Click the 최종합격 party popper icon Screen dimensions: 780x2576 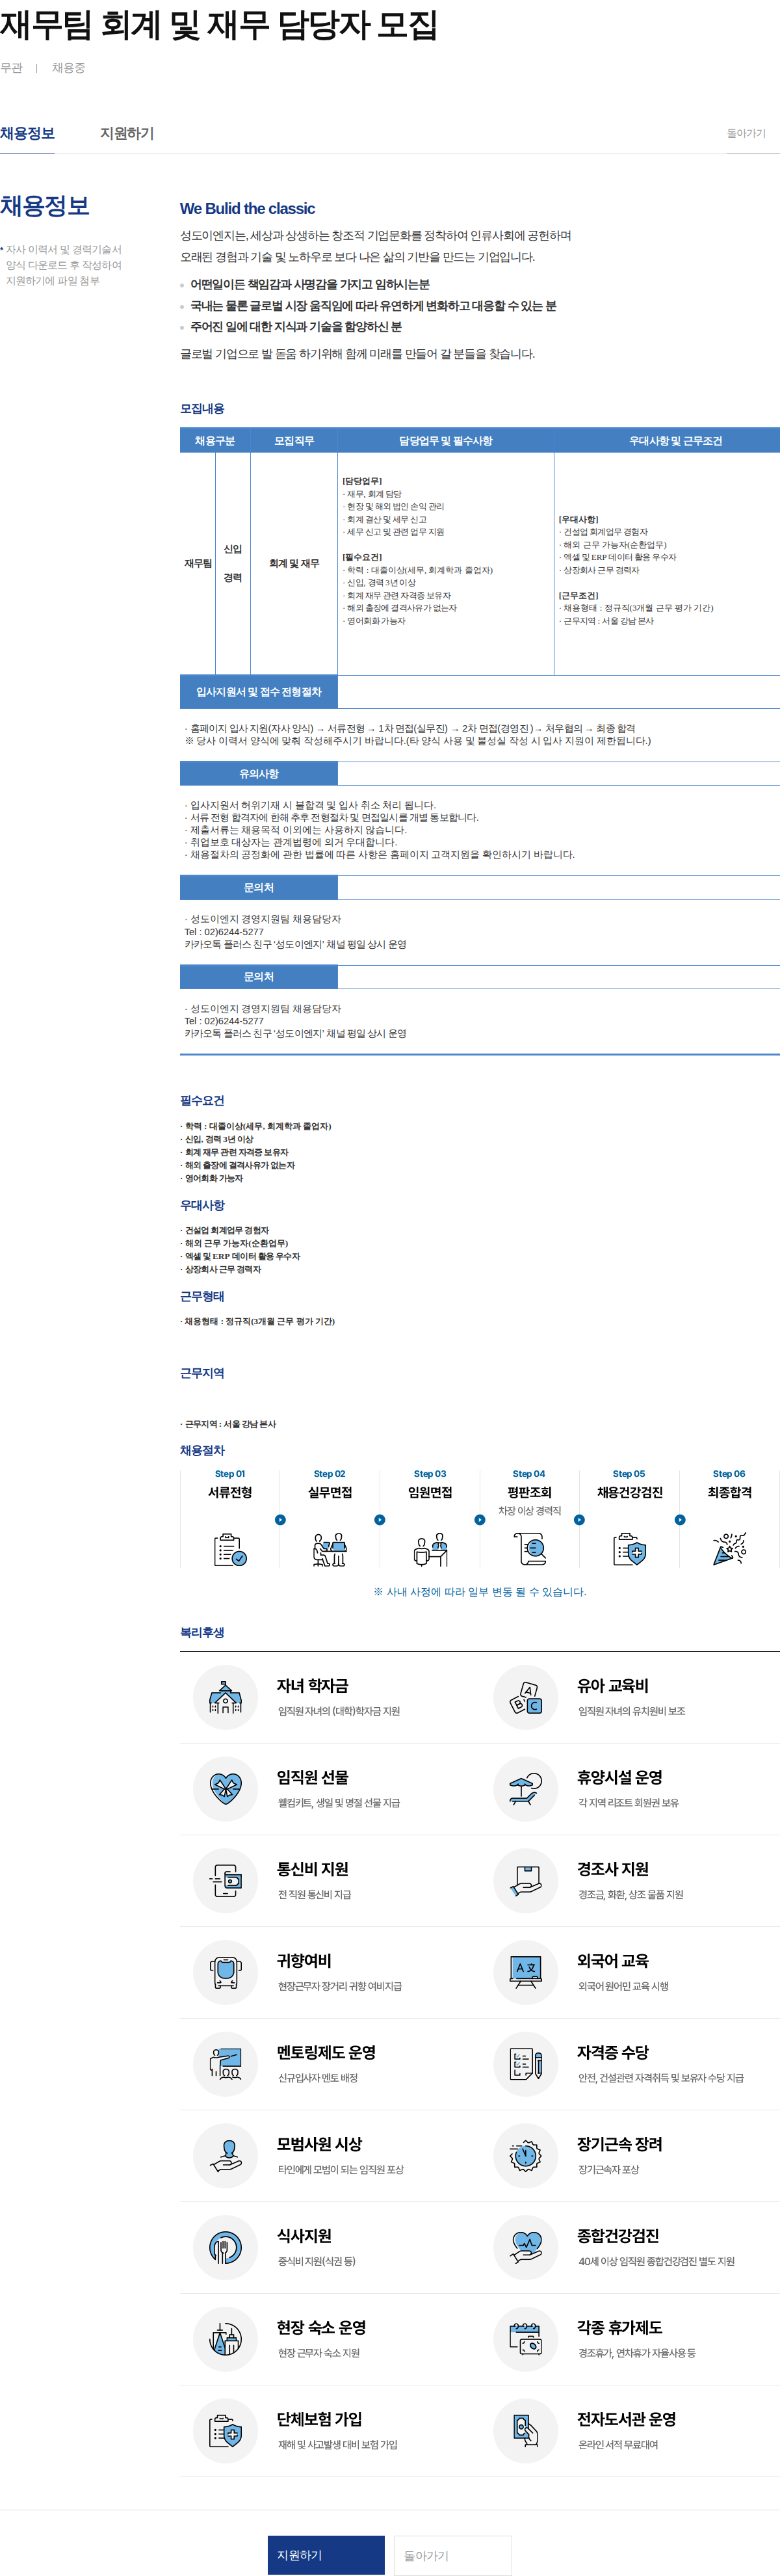pyautogui.click(x=730, y=1548)
